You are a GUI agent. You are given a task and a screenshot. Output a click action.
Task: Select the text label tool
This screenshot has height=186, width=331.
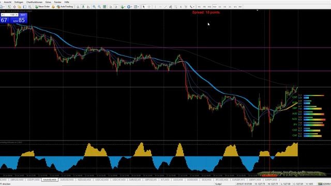186,7
